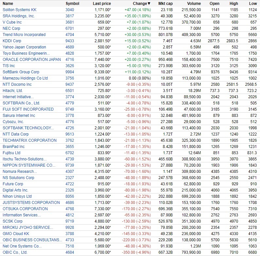Viewport: 260px width, 256px height.
Task: Open the SoftBank Group Corp link
Action: (21, 72)
